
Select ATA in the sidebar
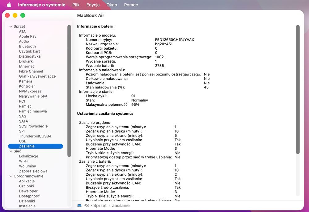point(22,31)
